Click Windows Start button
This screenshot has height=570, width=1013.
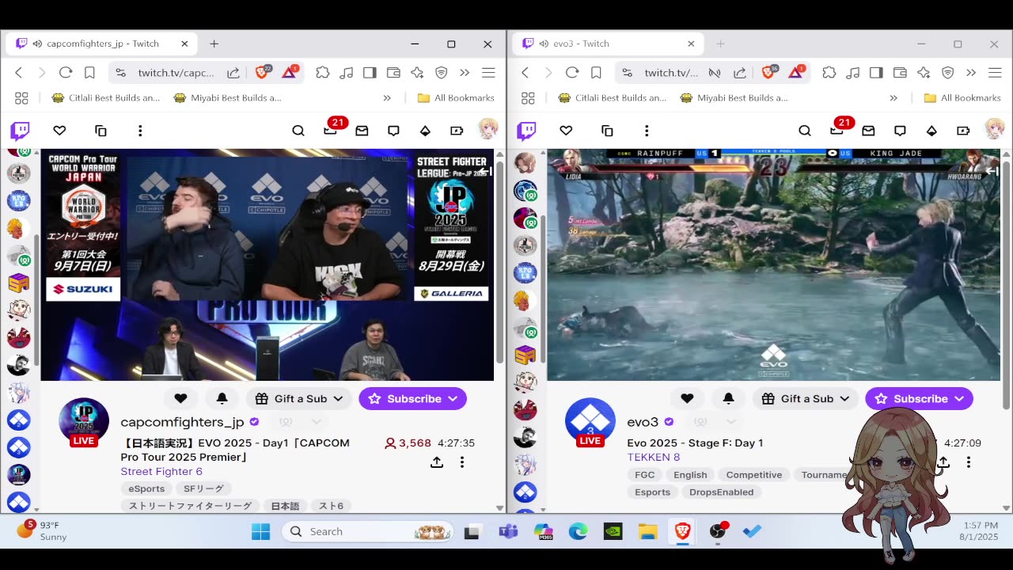pyautogui.click(x=260, y=531)
